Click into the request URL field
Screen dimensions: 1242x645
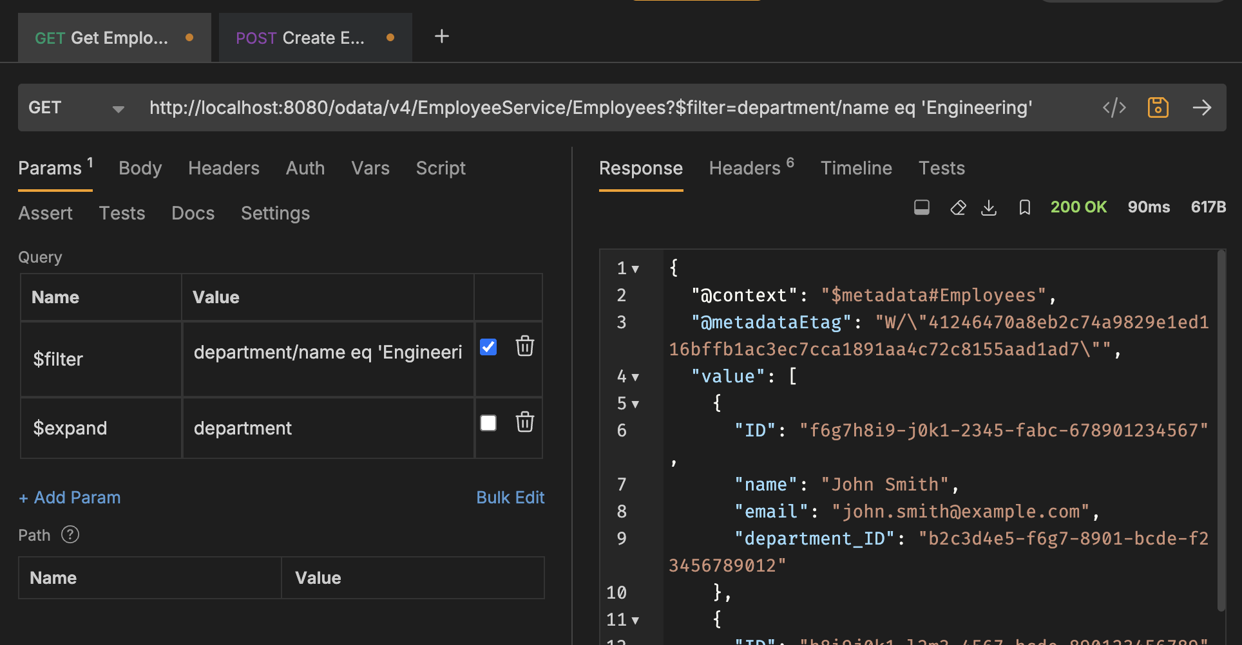point(590,107)
